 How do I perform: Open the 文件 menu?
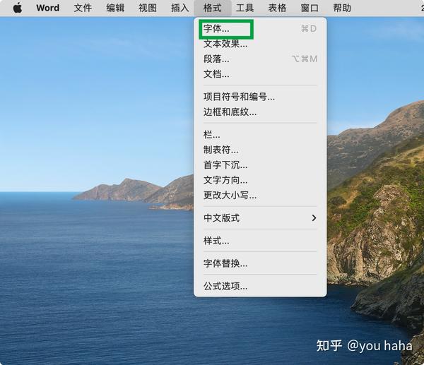pyautogui.click(x=83, y=8)
